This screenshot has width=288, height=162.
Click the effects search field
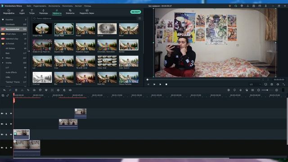click(85, 18)
